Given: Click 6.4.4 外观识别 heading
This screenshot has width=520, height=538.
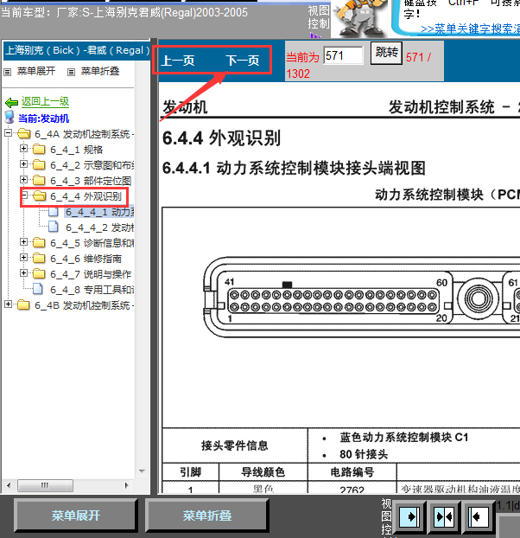Looking at the screenshot, I should coord(221,138).
